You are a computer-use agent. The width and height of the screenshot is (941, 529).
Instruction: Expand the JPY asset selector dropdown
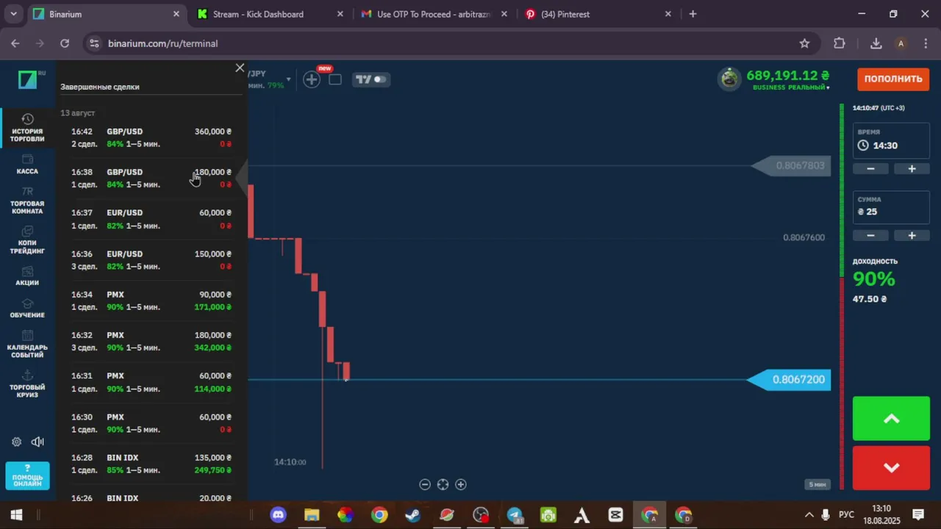click(288, 79)
